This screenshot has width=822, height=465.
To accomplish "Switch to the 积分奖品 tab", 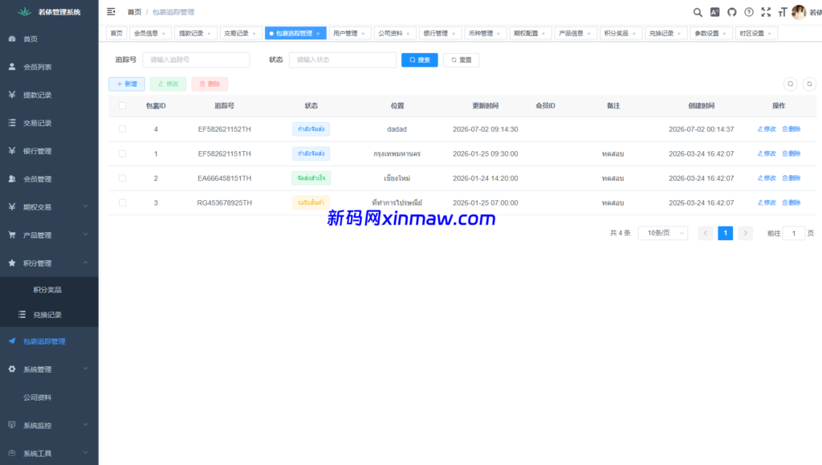I will tap(616, 33).
